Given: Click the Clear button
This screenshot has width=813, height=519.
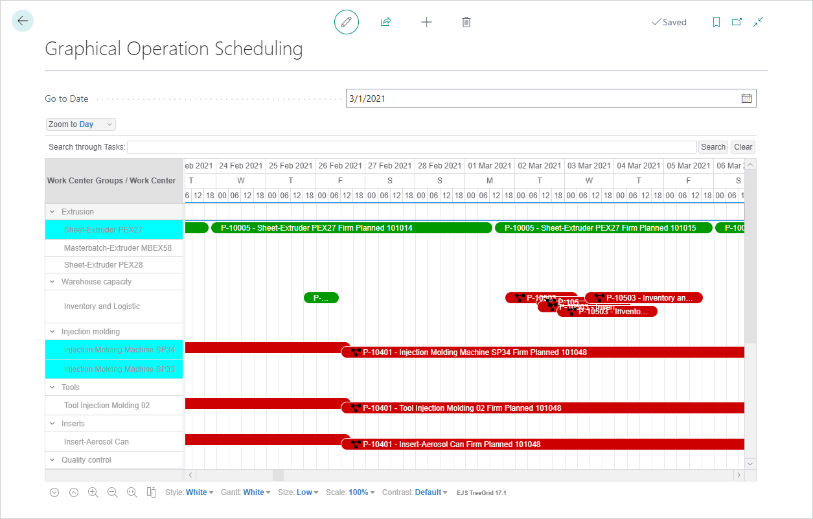Looking at the screenshot, I should pyautogui.click(x=742, y=146).
